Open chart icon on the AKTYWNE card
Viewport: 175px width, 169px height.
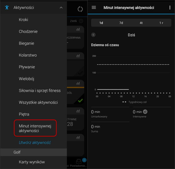point(78,111)
